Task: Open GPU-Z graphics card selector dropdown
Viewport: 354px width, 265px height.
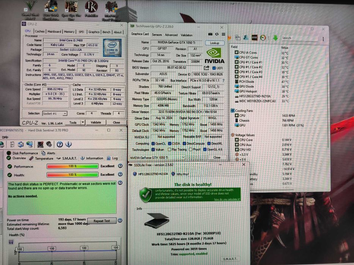Action: pos(157,157)
